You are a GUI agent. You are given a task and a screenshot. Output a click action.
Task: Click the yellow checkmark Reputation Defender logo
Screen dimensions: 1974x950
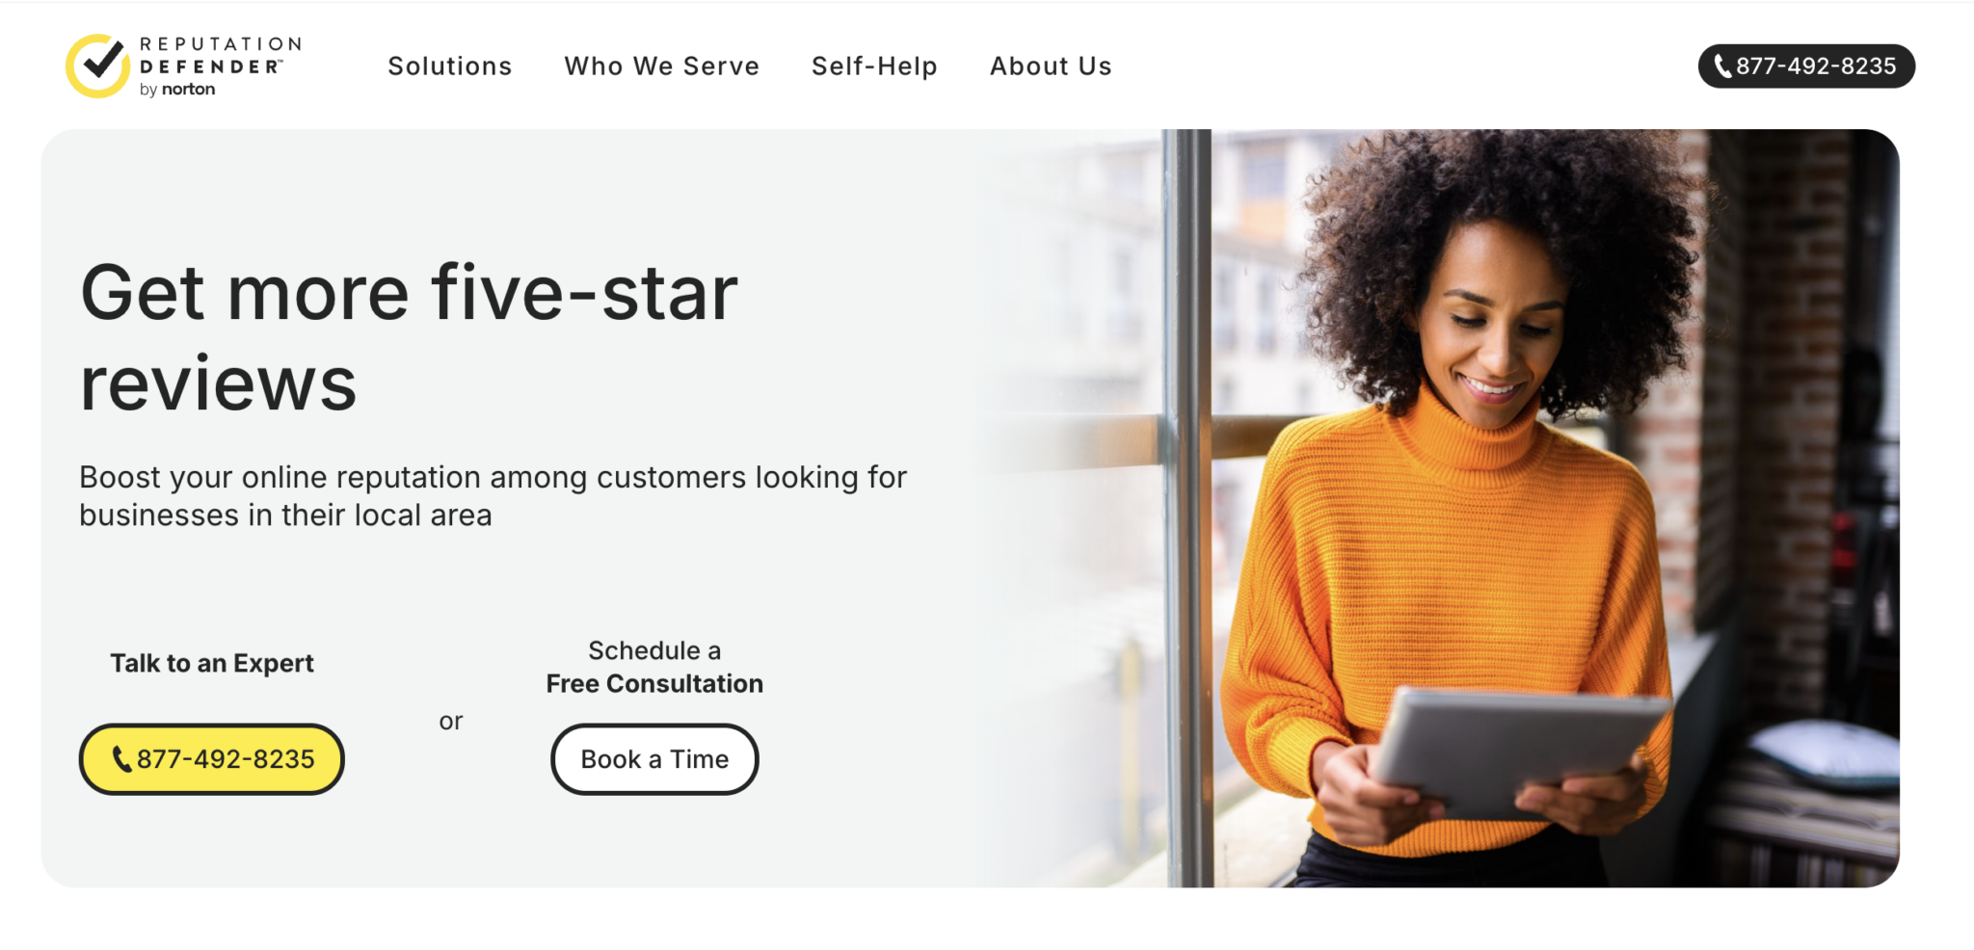pyautogui.click(x=97, y=66)
